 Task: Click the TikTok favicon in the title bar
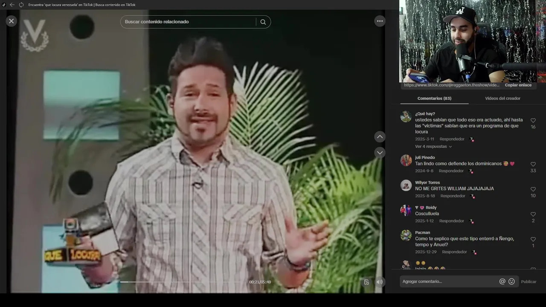click(4, 5)
